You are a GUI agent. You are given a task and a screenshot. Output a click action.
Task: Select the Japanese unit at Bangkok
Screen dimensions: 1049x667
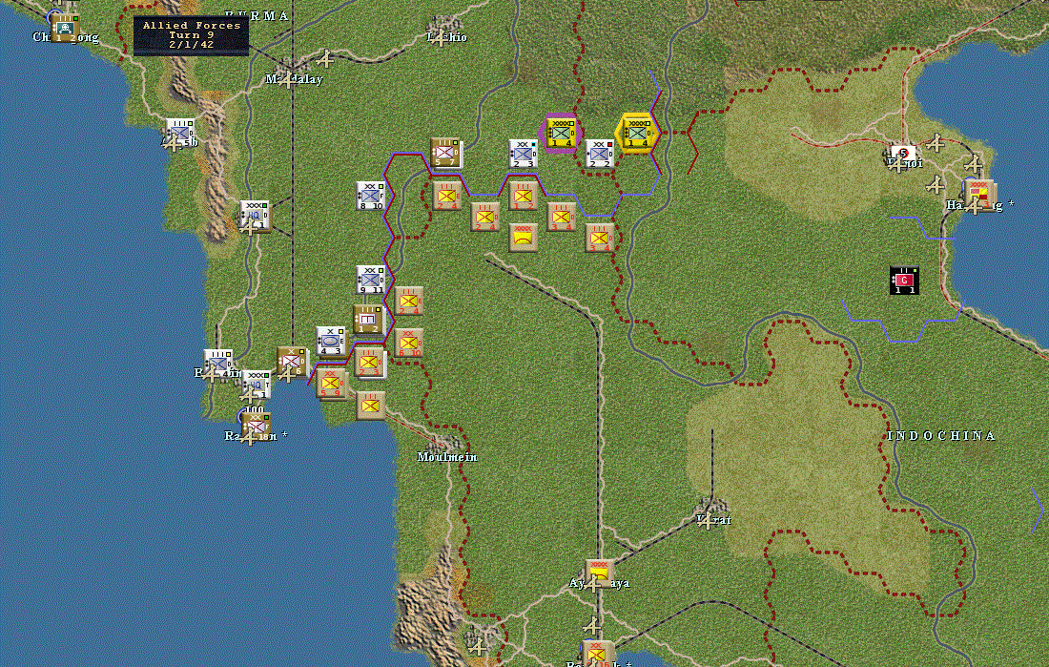[x=597, y=653]
